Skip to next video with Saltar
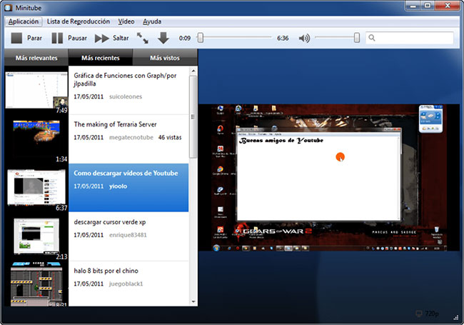This screenshot has height=325, width=464. click(111, 38)
